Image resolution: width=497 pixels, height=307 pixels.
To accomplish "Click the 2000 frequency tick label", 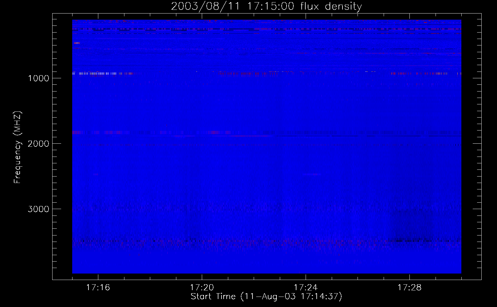I will [x=38, y=144].
